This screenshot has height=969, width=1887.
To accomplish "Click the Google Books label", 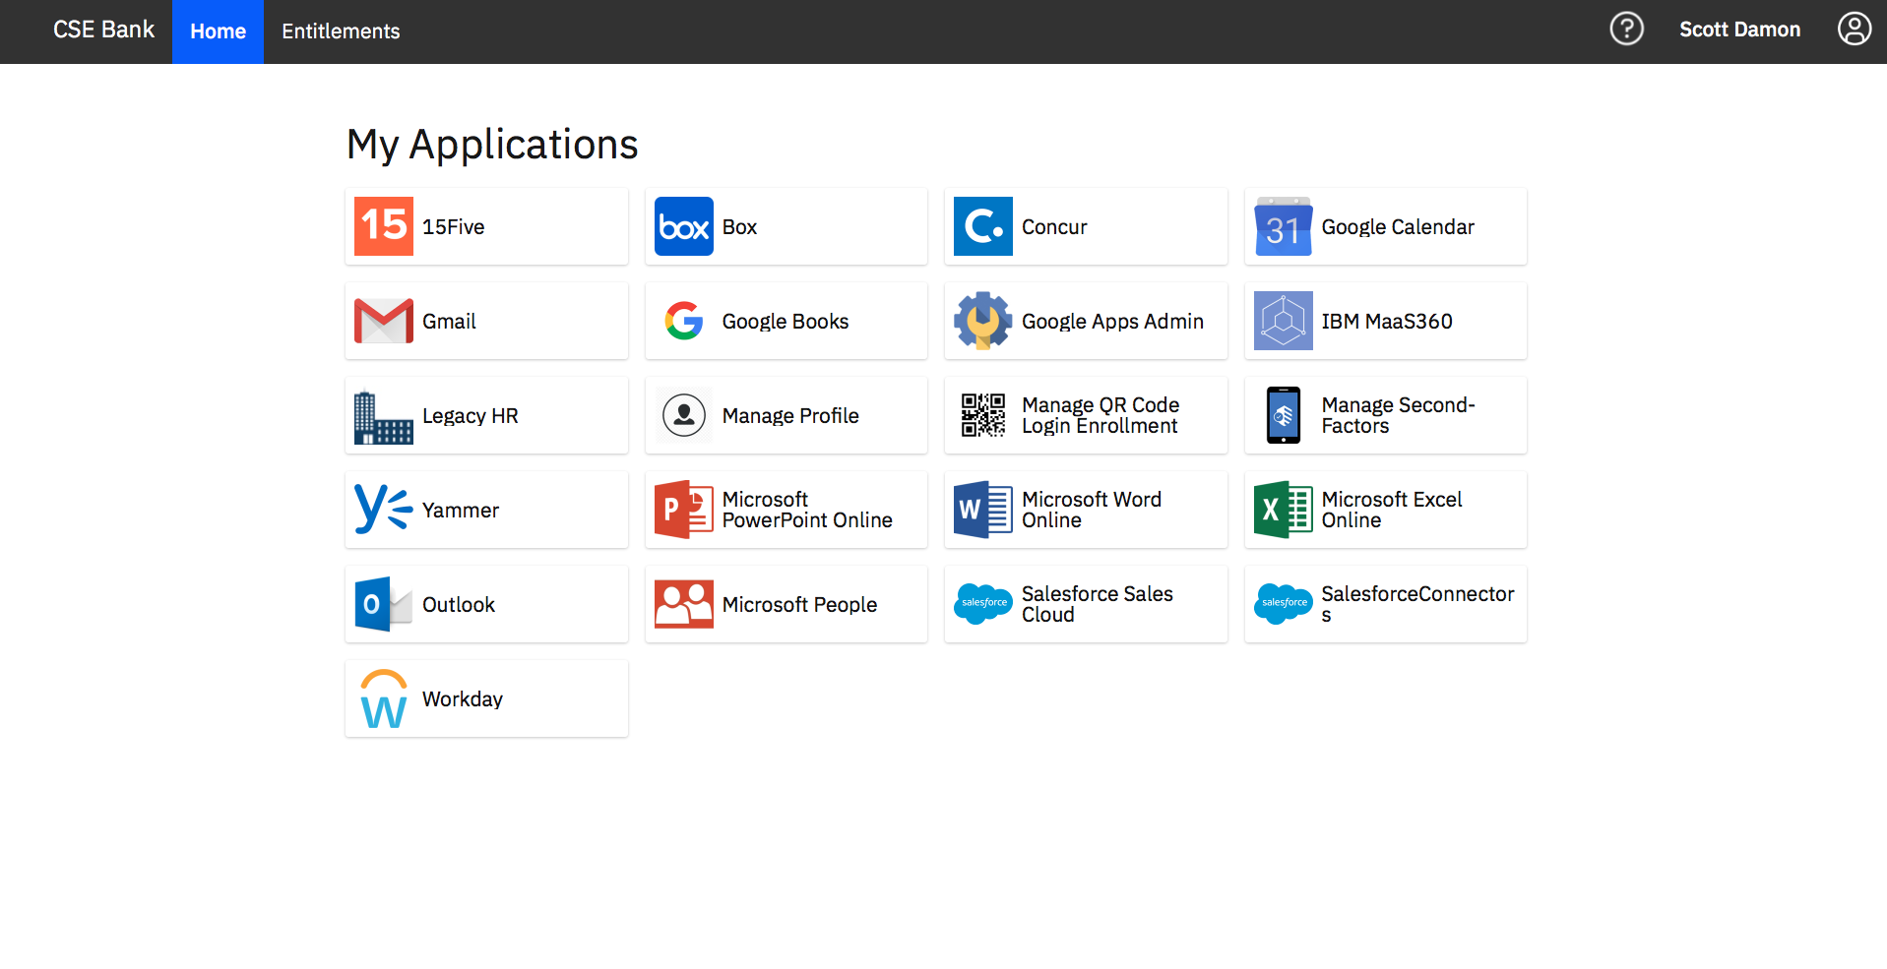I will tap(786, 322).
